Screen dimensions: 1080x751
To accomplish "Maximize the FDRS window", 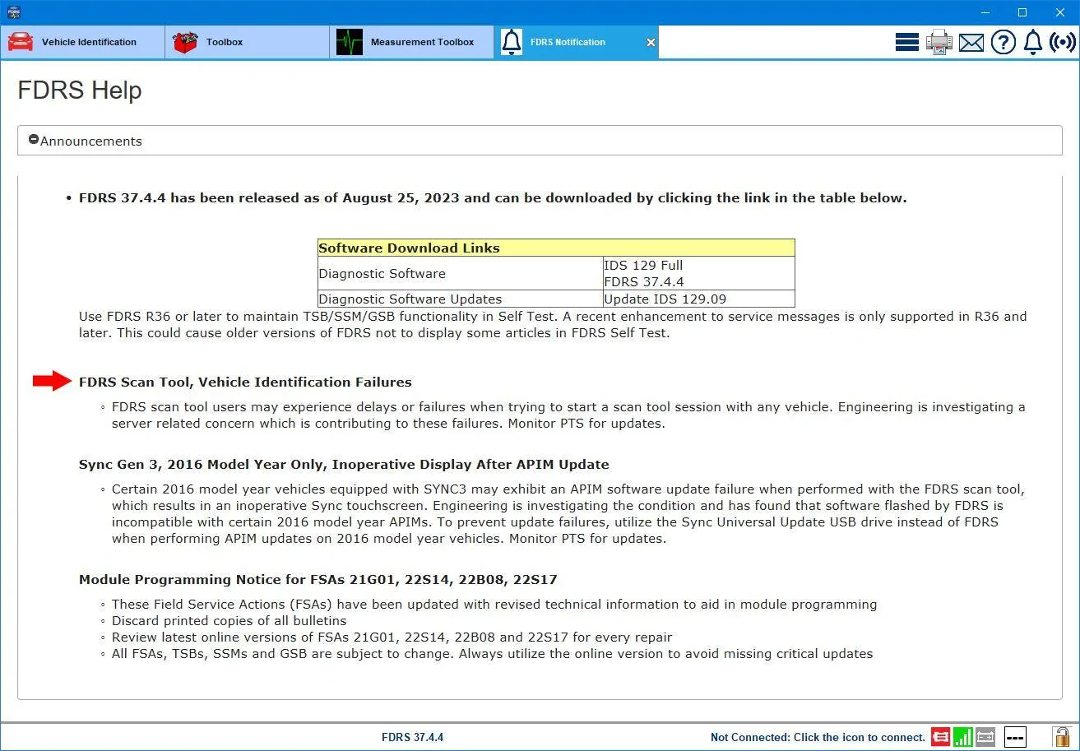I will pyautogui.click(x=1022, y=12).
